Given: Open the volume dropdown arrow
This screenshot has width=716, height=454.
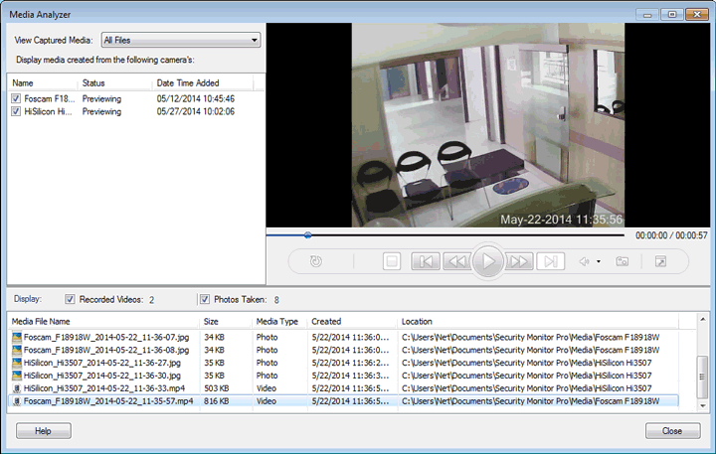Looking at the screenshot, I should pos(599,261).
